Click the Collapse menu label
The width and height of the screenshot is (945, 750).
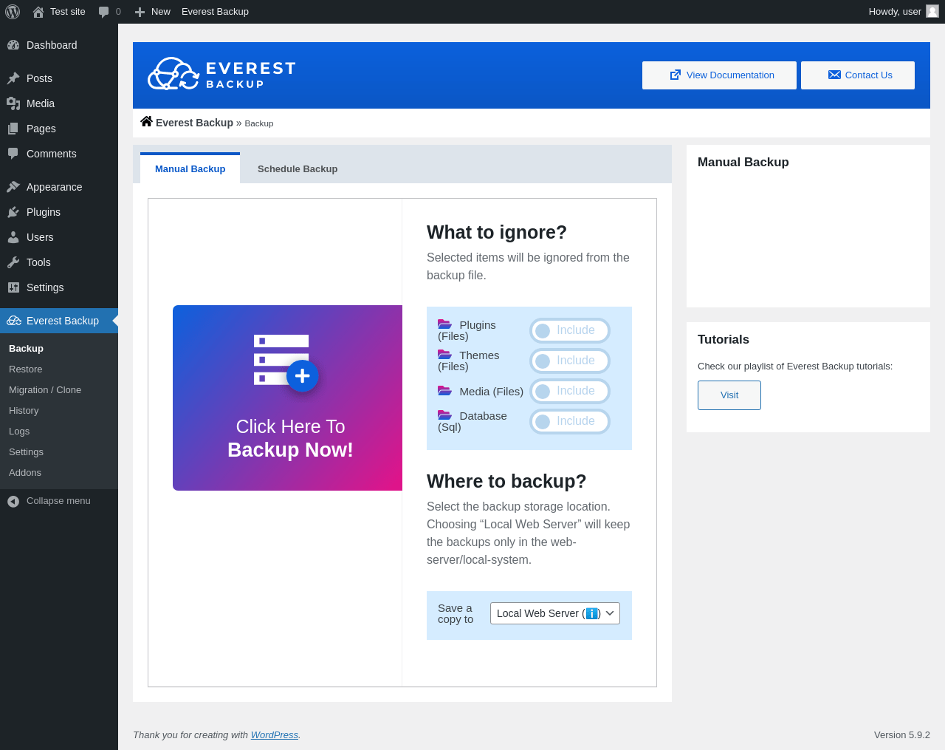58,501
